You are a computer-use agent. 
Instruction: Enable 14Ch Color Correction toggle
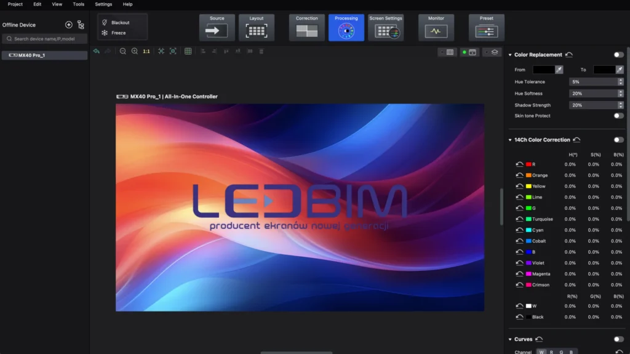click(x=618, y=140)
